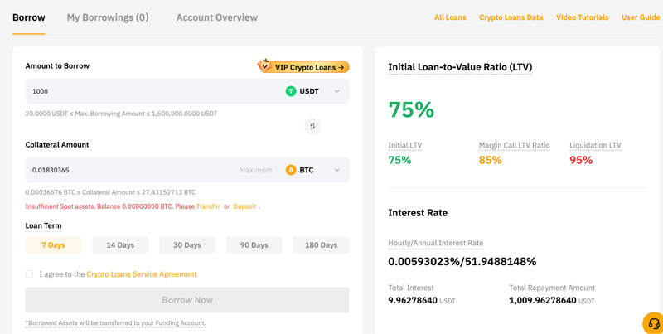Click the Maximum collateral option
Image resolution: width=663 pixels, height=334 pixels.
[x=256, y=170]
